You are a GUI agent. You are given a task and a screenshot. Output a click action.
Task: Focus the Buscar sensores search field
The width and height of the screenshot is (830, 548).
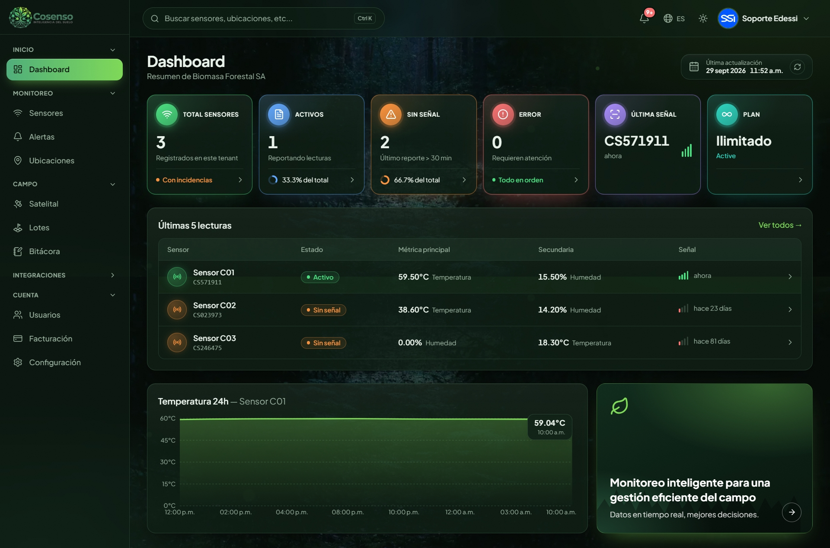(264, 18)
